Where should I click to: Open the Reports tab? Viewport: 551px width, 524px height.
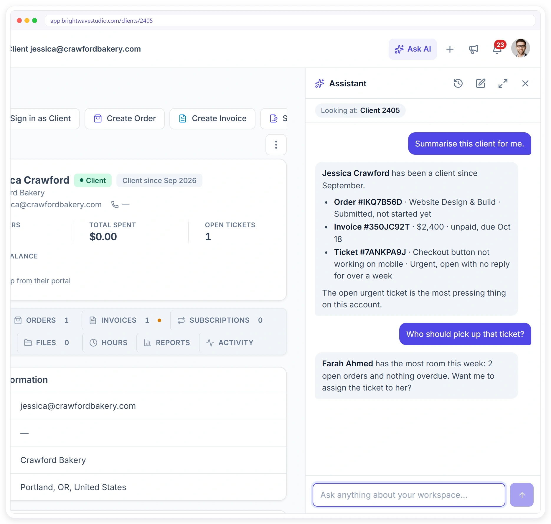[167, 342]
